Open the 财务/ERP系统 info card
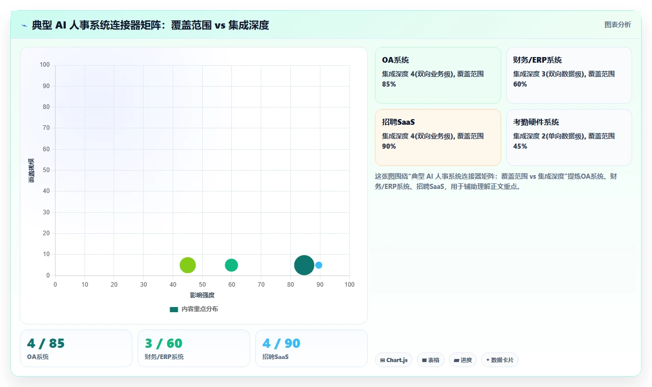The height and width of the screenshot is (387, 652). [569, 75]
